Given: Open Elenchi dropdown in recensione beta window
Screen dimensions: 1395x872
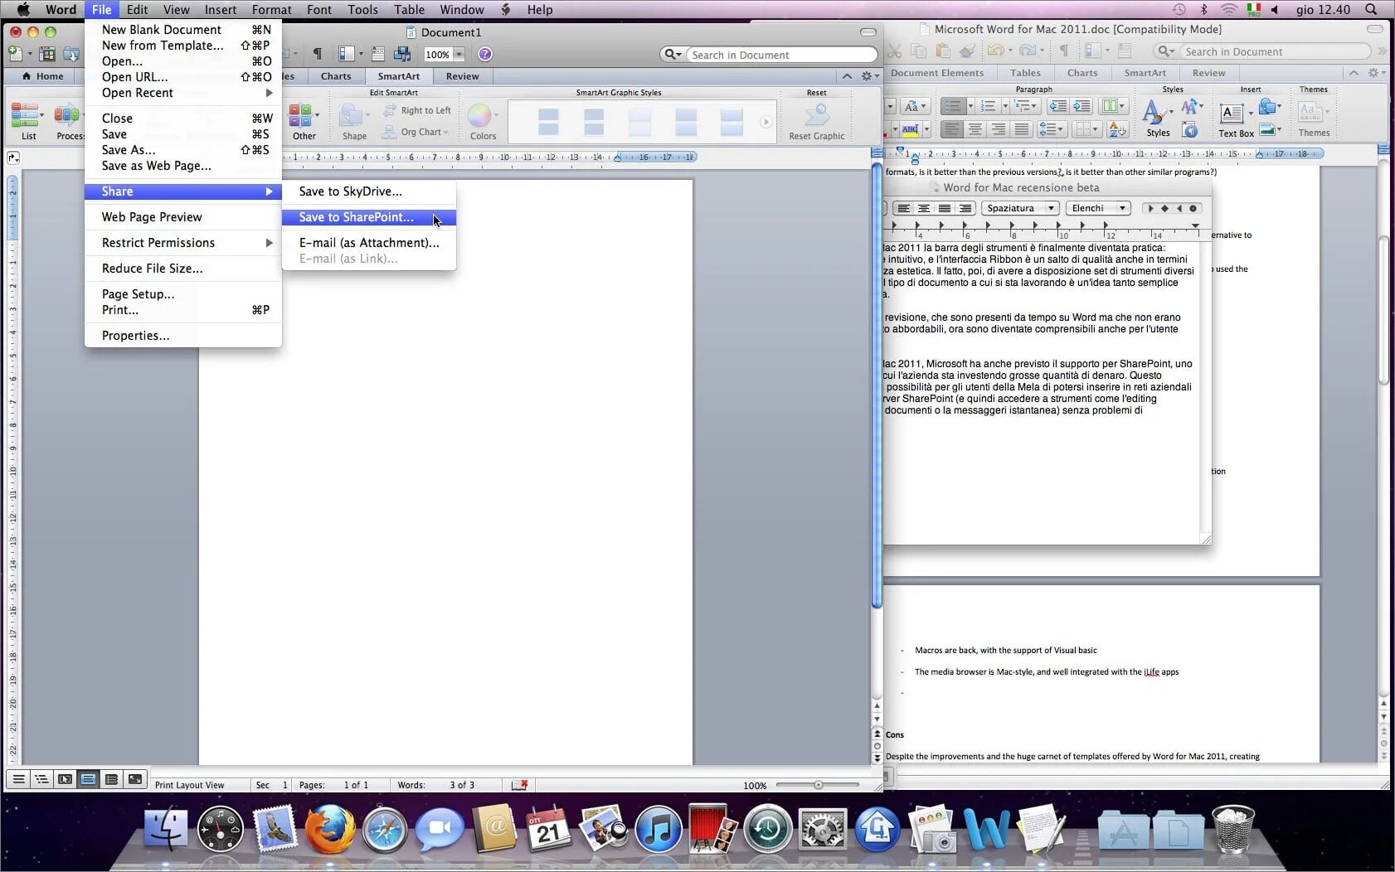Looking at the screenshot, I should [x=1098, y=208].
